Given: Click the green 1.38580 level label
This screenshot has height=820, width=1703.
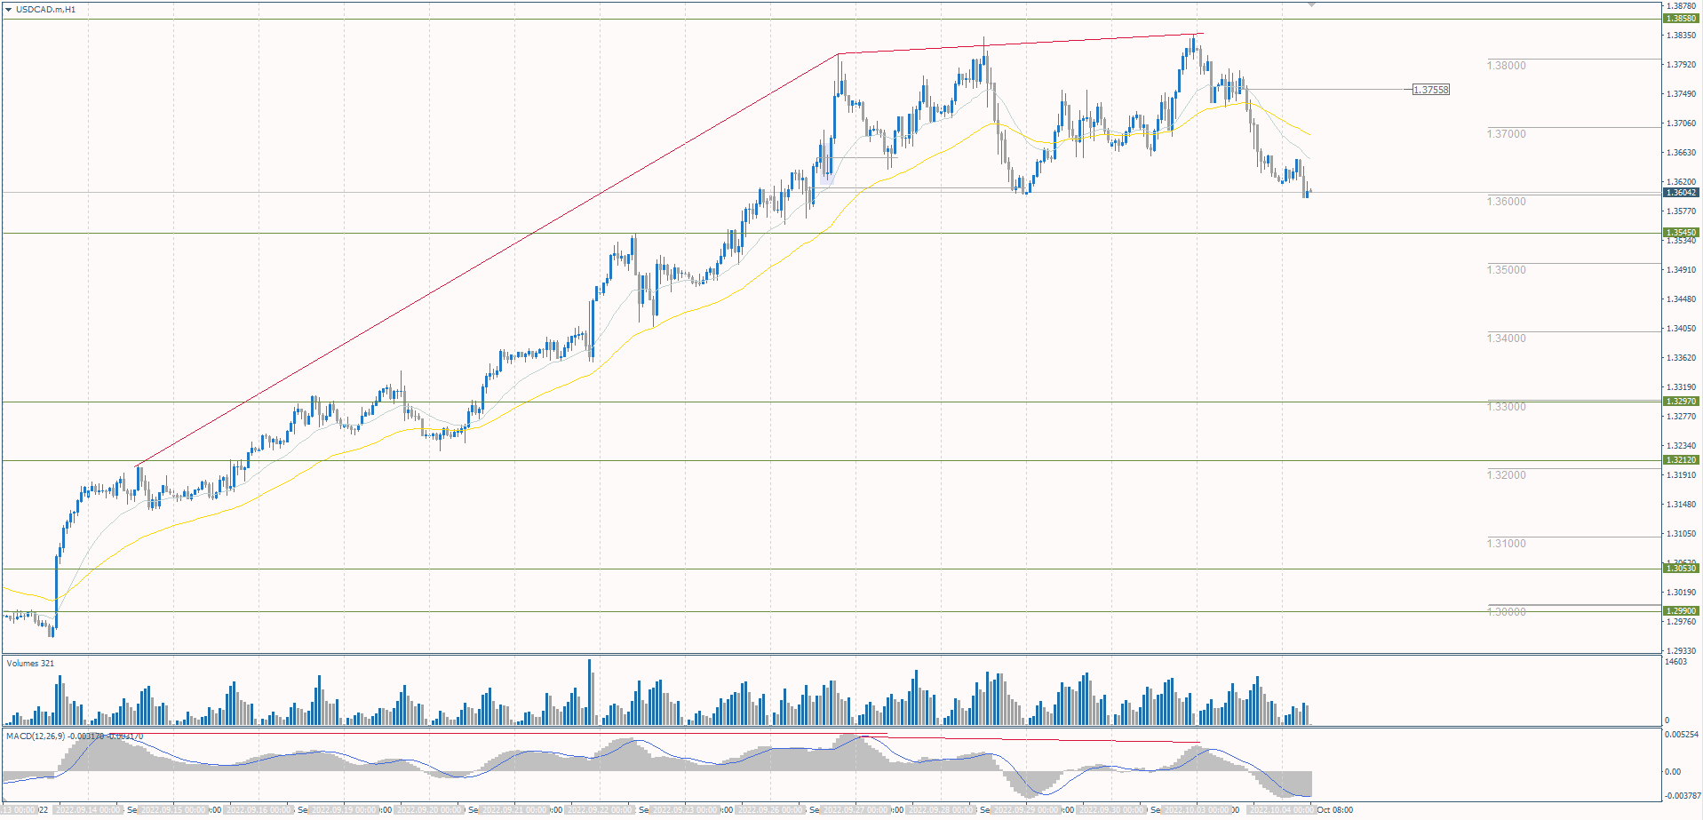Looking at the screenshot, I should [x=1681, y=19].
